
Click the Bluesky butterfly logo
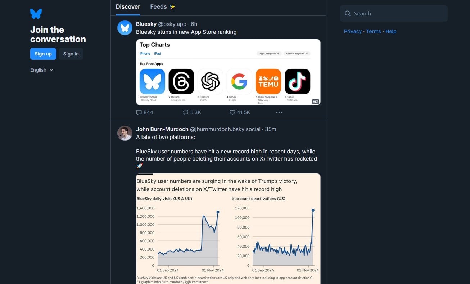tap(36, 14)
